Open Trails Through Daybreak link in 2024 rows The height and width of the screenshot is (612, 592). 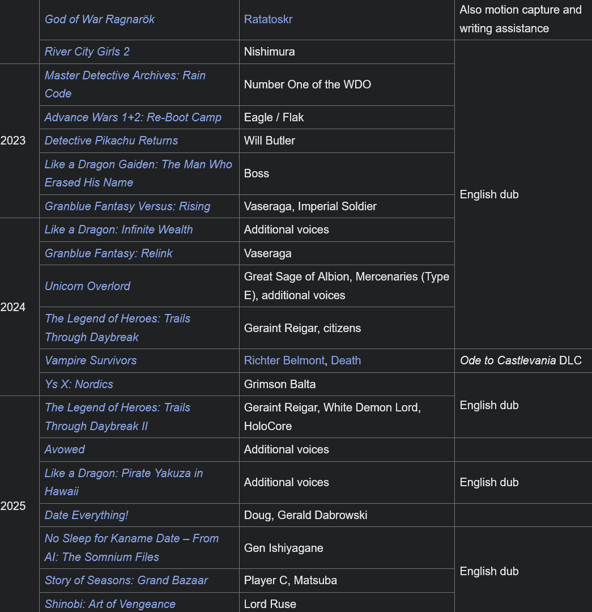coord(117,328)
